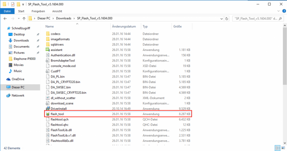Viewport: 287px width, 151px height.
Task: Open OneDrive cloud icon
Action: tap(9, 79)
